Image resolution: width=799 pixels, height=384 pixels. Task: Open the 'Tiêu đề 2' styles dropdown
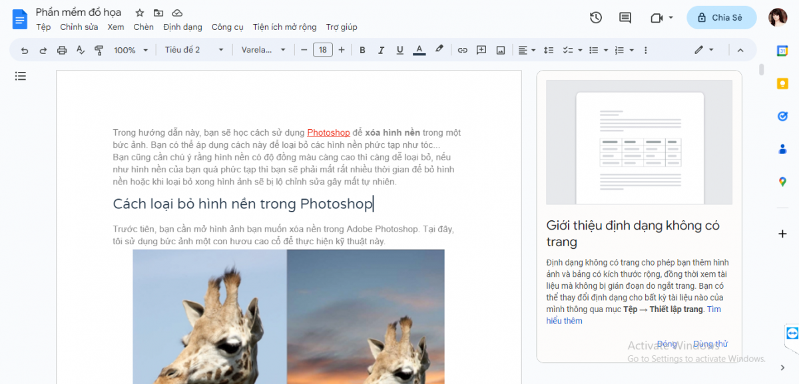click(x=193, y=50)
